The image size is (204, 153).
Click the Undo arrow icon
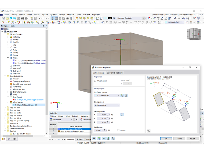pos(40,18)
